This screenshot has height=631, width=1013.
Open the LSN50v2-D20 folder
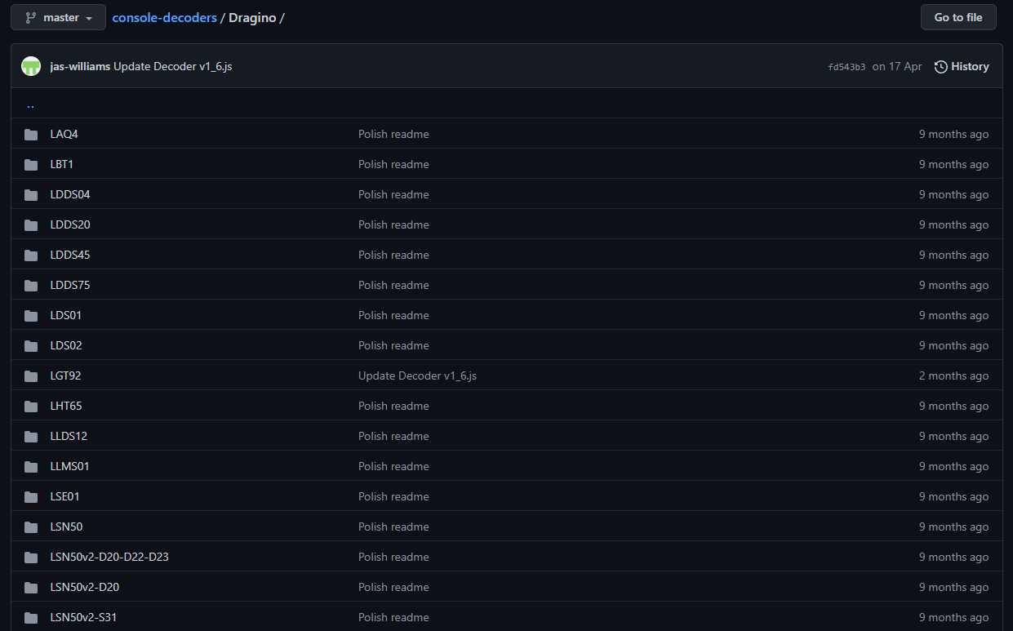85,587
